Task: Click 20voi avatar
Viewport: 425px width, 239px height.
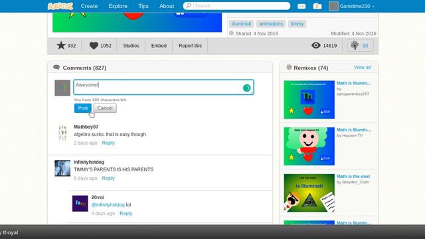Action: (x=80, y=203)
